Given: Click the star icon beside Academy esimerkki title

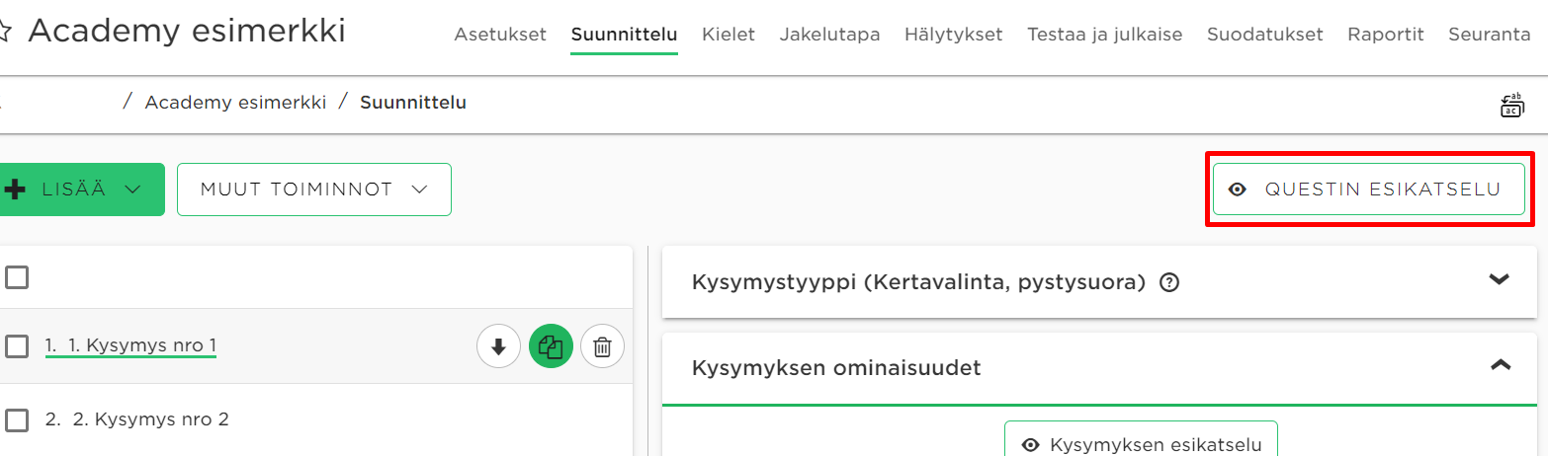Looking at the screenshot, I should point(4,32).
